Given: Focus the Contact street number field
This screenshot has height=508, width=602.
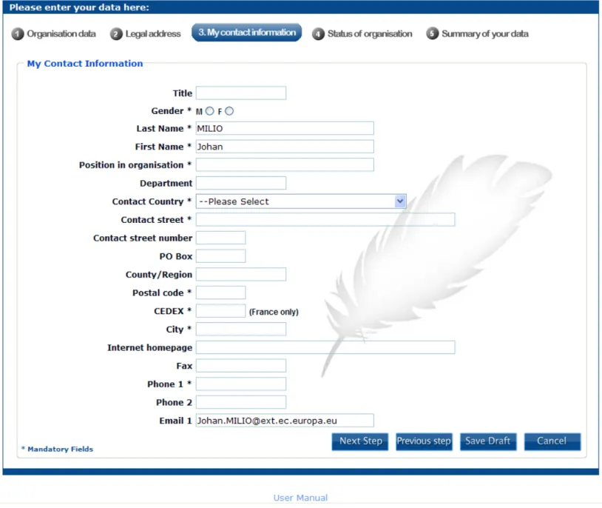Looking at the screenshot, I should pos(221,238).
